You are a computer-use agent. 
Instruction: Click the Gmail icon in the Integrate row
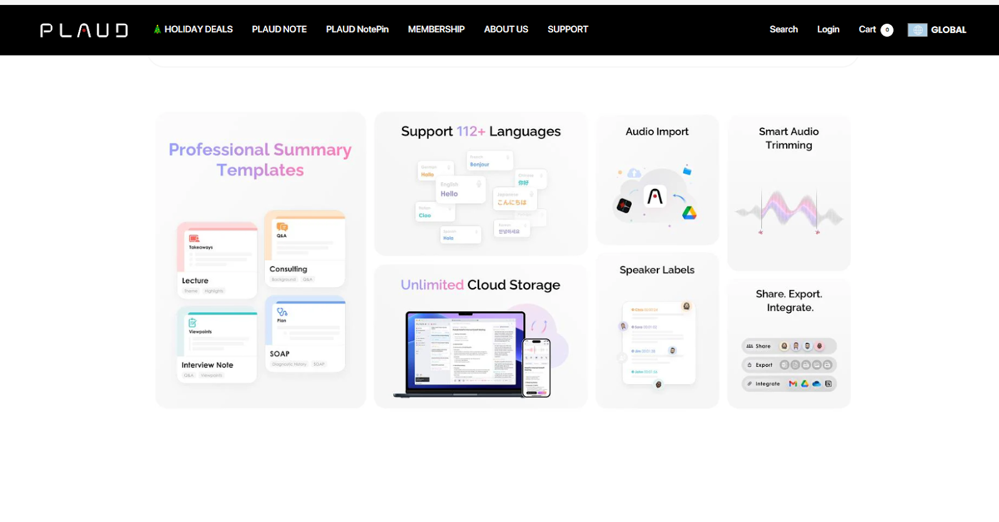(793, 384)
